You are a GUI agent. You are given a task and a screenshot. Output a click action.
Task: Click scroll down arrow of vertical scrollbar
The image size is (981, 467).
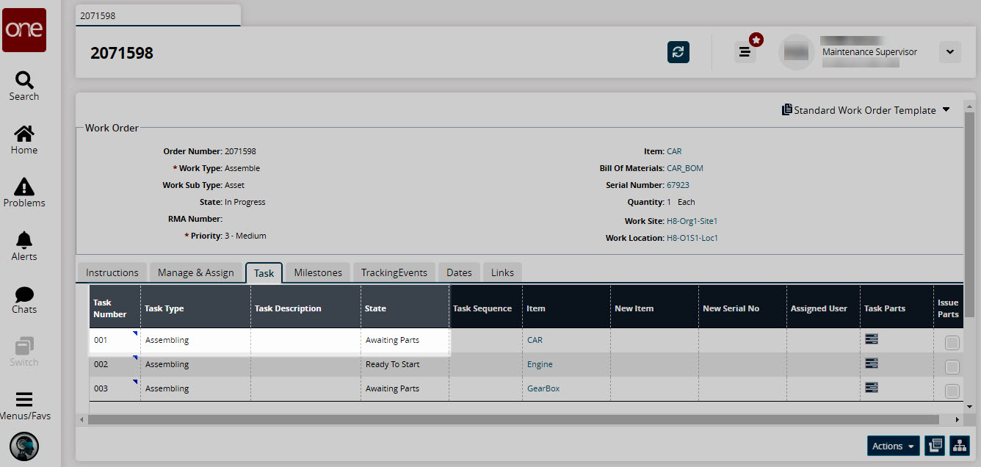(x=969, y=406)
